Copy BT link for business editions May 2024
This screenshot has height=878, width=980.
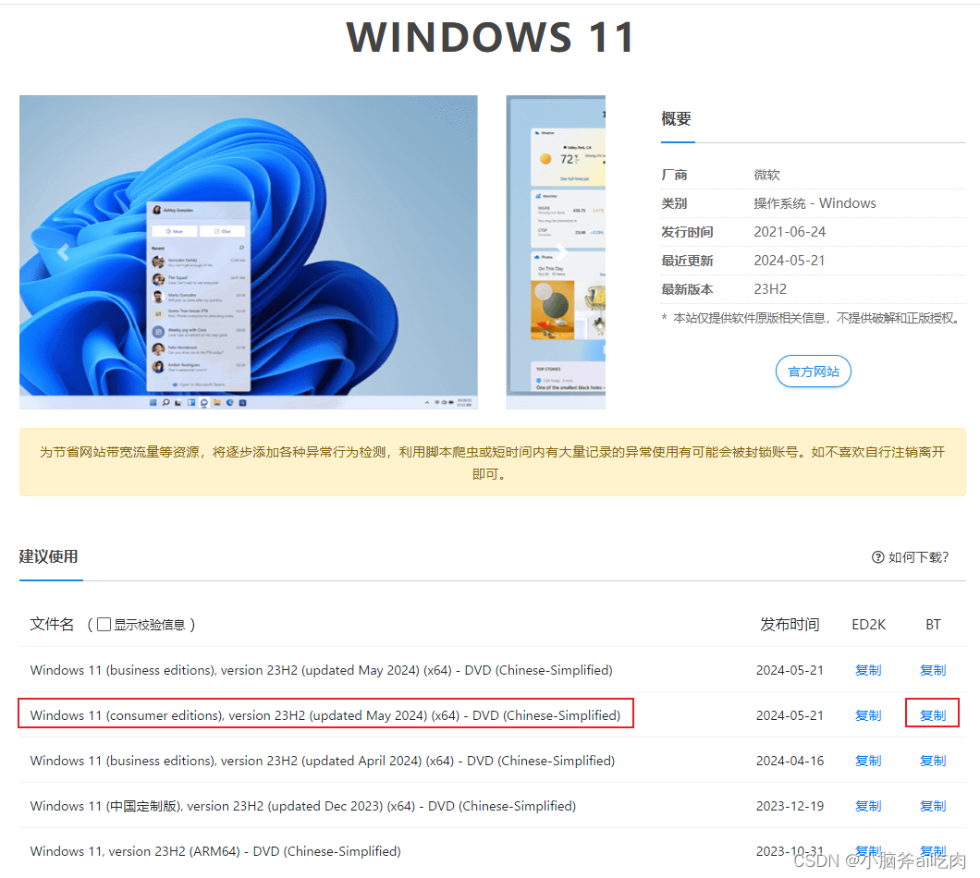click(x=933, y=670)
